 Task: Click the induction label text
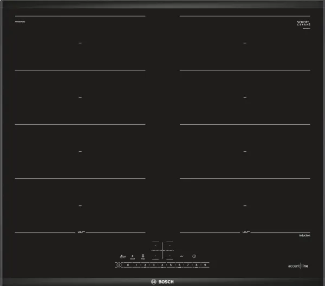tap(304, 236)
